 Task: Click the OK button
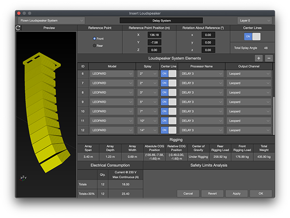click(261, 193)
